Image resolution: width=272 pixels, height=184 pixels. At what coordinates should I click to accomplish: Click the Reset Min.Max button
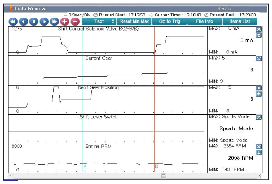[x=134, y=21]
